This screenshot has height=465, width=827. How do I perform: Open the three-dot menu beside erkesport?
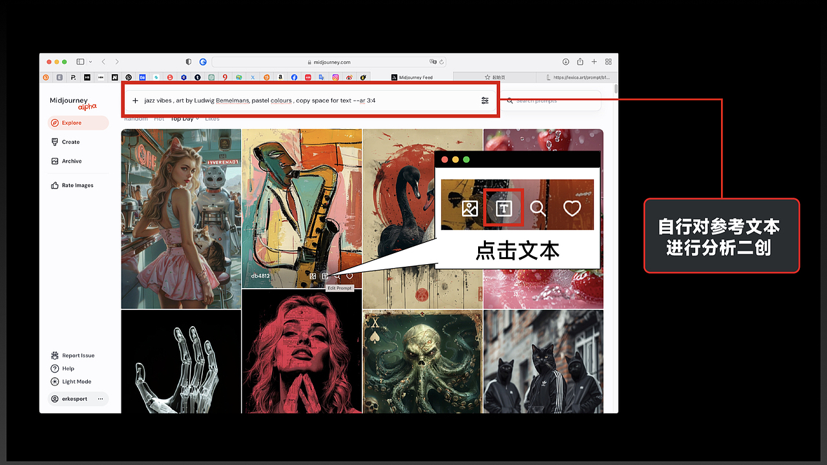[100, 399]
